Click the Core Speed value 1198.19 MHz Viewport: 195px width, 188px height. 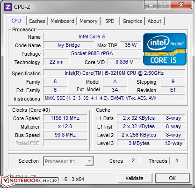click(x=65, y=118)
